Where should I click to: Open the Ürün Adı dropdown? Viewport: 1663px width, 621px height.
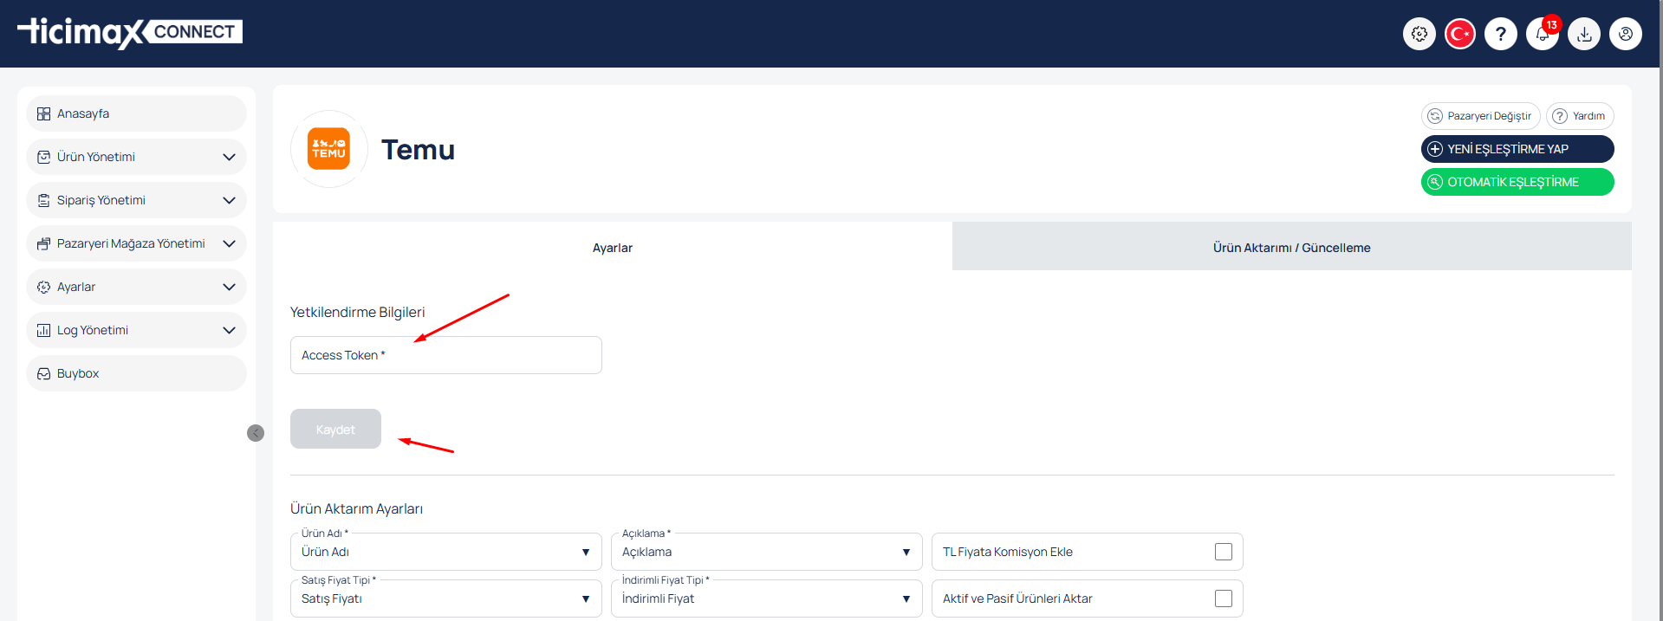coord(445,552)
